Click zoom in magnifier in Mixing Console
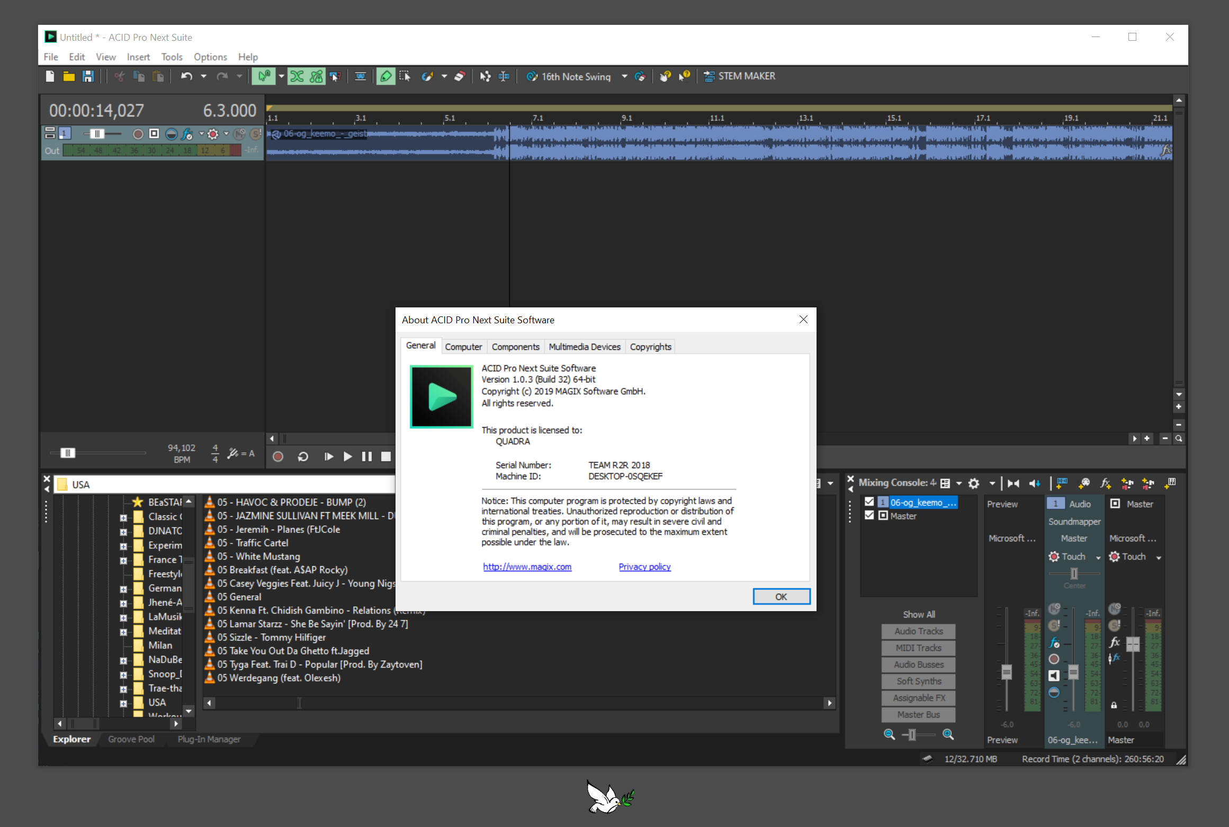Screen dimensions: 1229x827 [948, 734]
